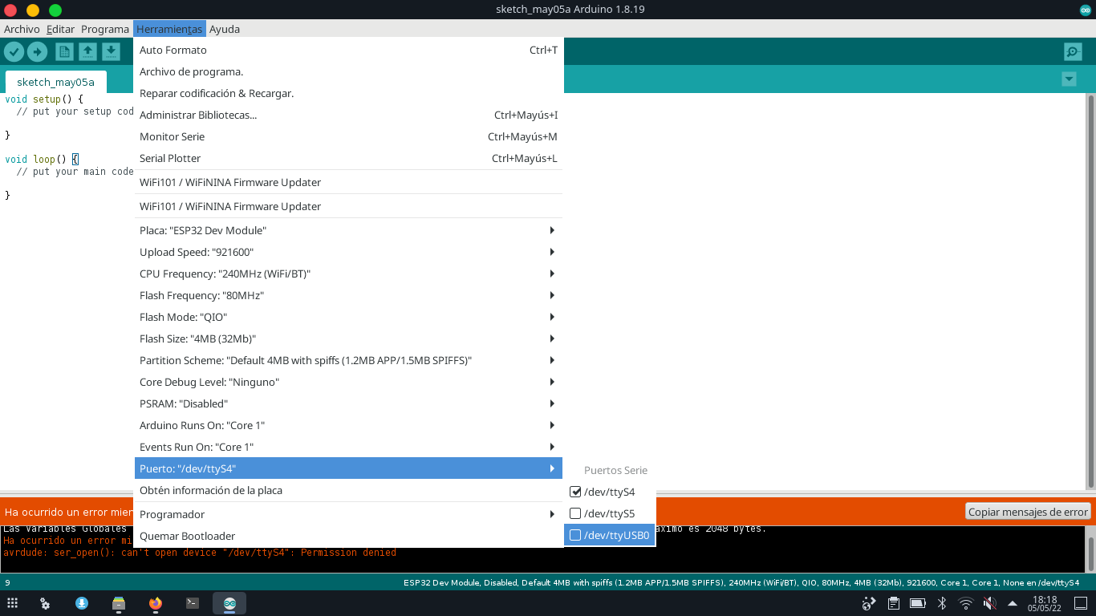Switch to the sketch_may05a tab
The width and height of the screenshot is (1096, 616).
pyautogui.click(x=55, y=82)
